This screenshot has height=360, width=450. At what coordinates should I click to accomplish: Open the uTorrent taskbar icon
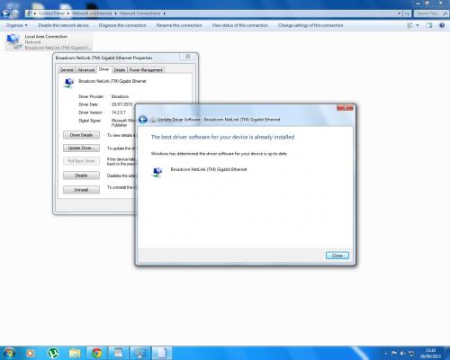pos(53,353)
